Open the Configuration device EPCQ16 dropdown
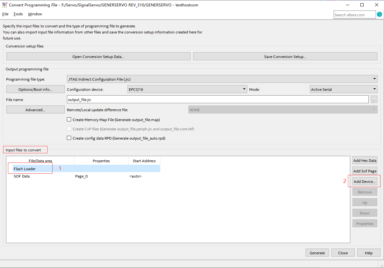This screenshot has height=268, width=384. (x=187, y=89)
